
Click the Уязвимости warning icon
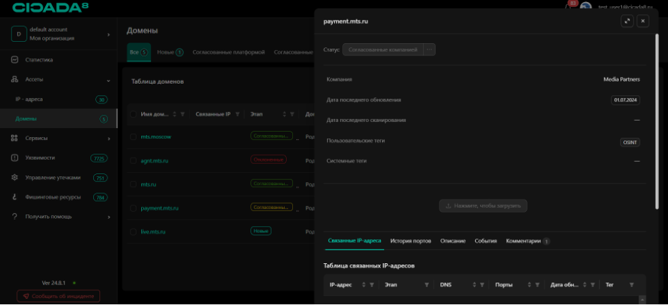[14, 158]
